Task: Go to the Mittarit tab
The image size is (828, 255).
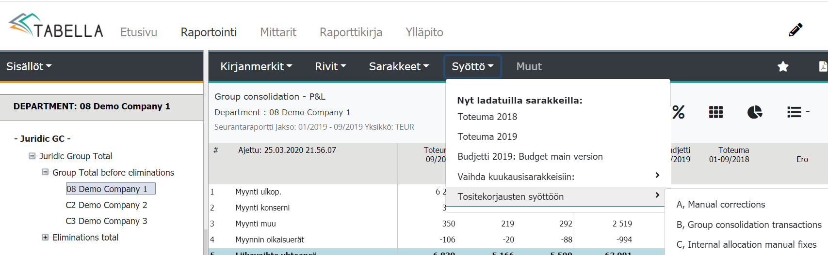Action: click(x=278, y=32)
